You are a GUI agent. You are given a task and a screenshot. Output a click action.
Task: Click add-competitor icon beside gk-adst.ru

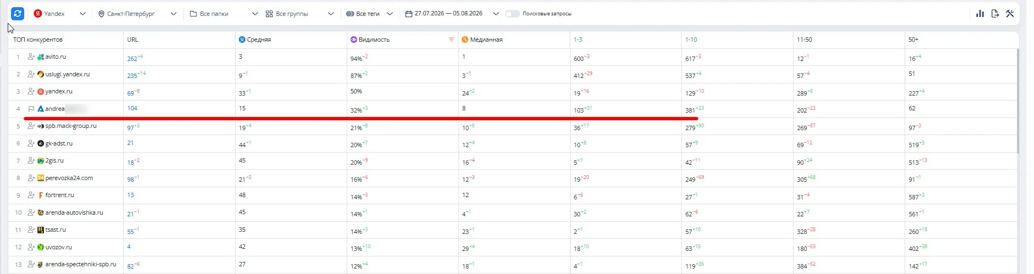(31, 143)
